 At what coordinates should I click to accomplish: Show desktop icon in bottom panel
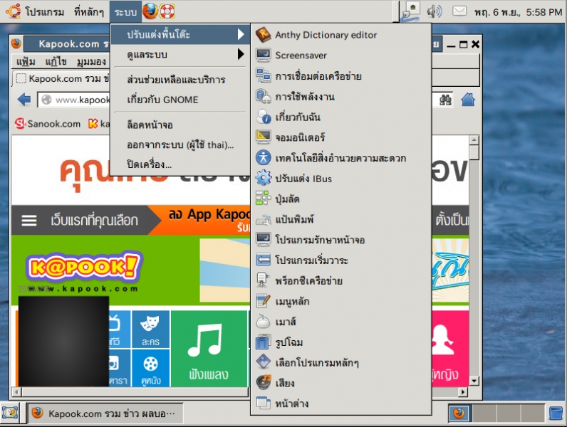click(10, 413)
